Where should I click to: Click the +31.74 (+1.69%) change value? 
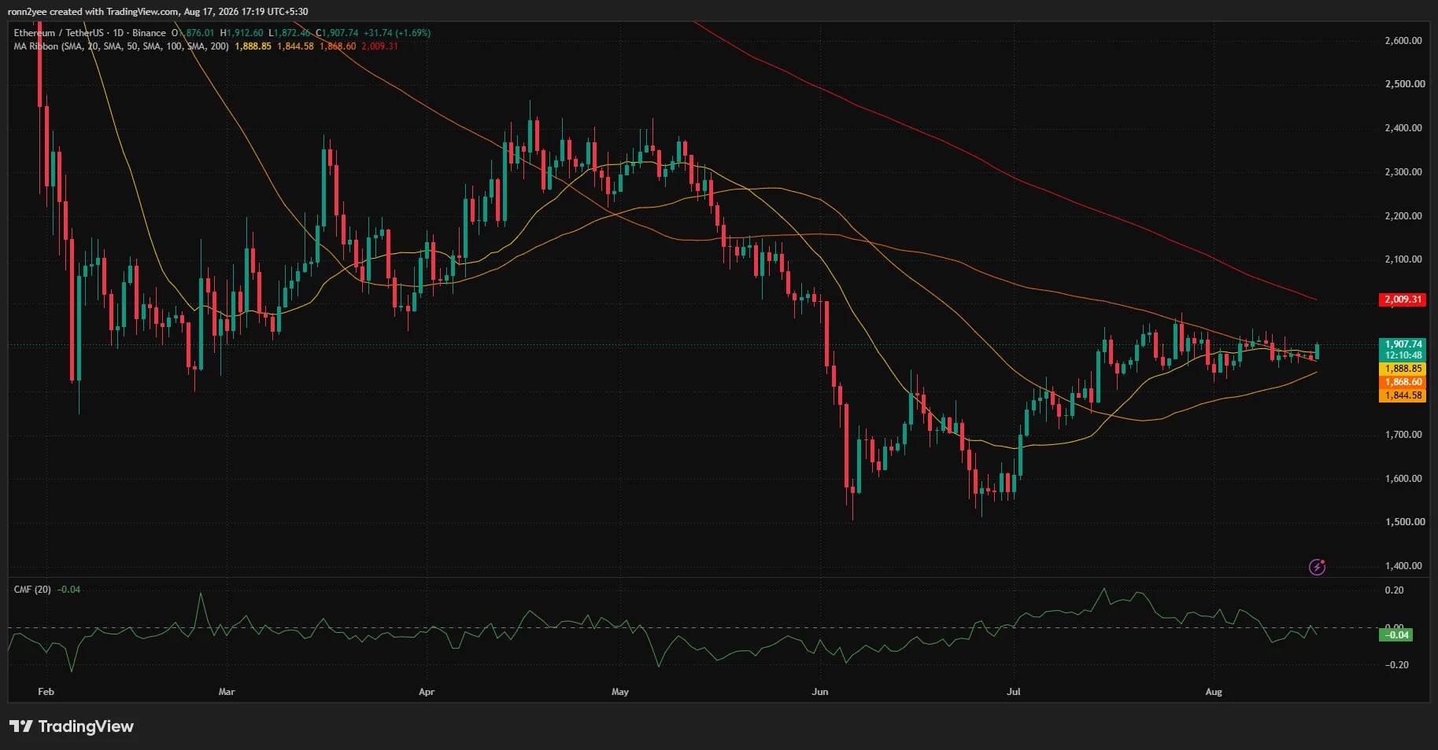397,33
